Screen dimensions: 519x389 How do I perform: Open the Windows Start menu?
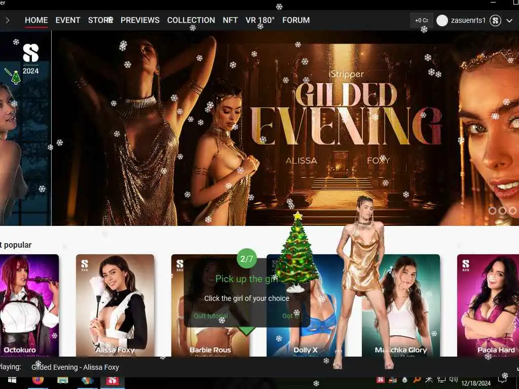pyautogui.click(x=12, y=380)
